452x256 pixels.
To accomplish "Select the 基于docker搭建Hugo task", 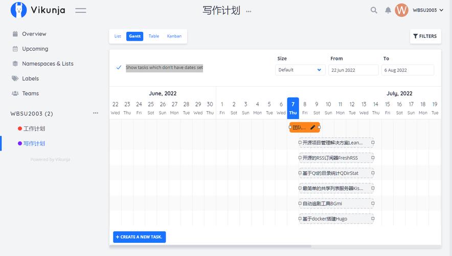I will click(336, 219).
